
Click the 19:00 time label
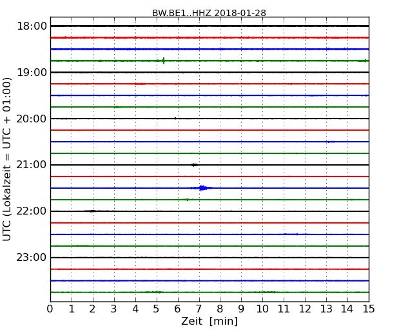32,72
